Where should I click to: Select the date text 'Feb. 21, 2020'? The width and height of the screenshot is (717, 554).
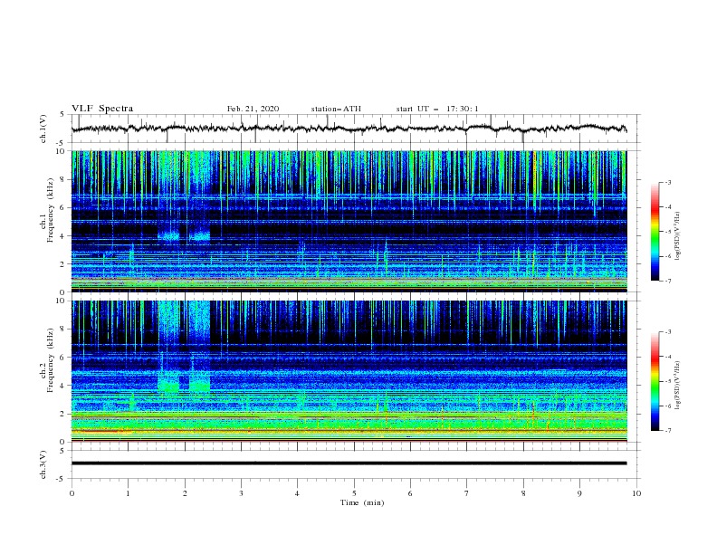pos(253,109)
